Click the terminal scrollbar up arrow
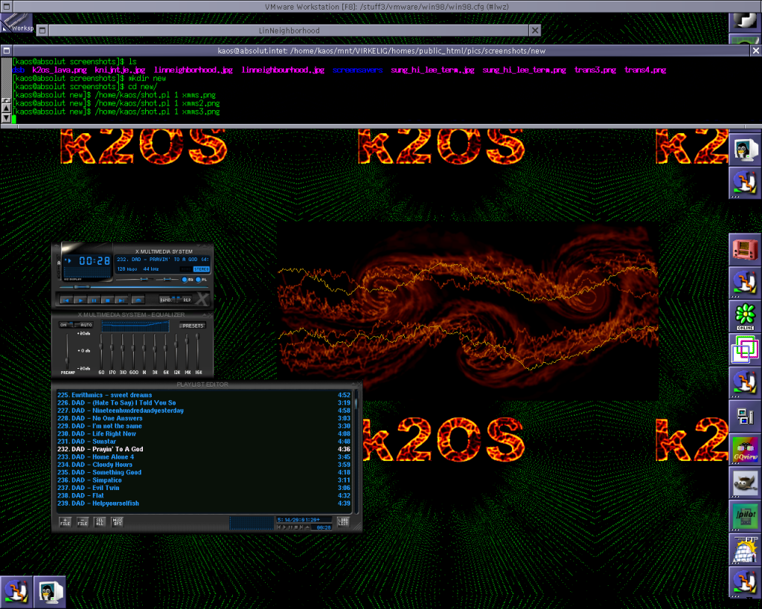Image resolution: width=762 pixels, height=609 pixels. tap(6, 108)
